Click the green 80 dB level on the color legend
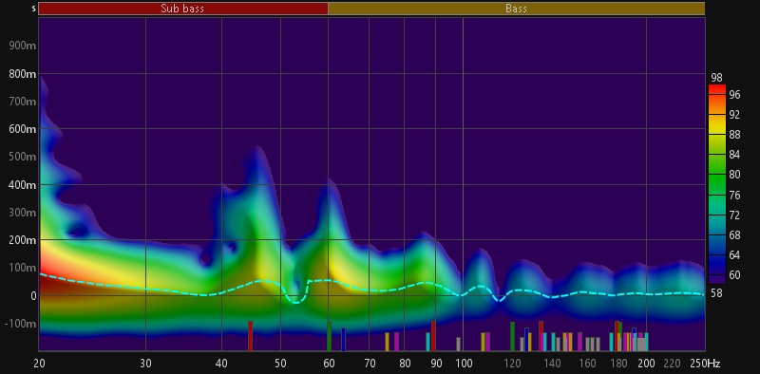 pyautogui.click(x=717, y=175)
